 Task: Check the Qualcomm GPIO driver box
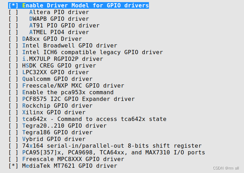[13, 79]
